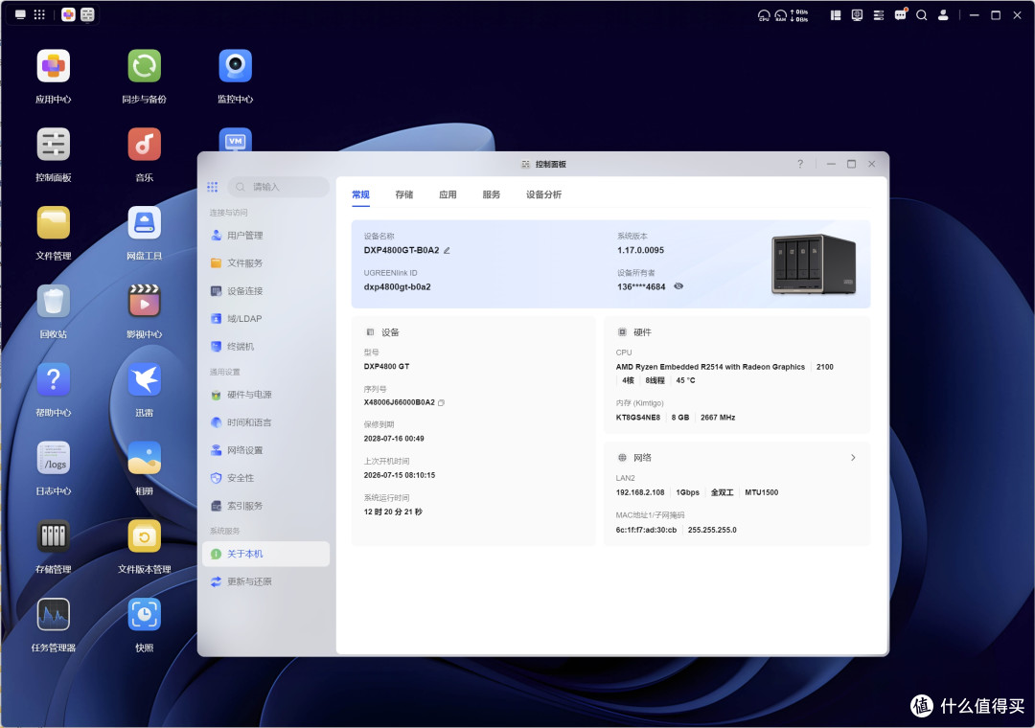
Task: Open the 监控中心 surveillance center icon
Action: (x=235, y=66)
